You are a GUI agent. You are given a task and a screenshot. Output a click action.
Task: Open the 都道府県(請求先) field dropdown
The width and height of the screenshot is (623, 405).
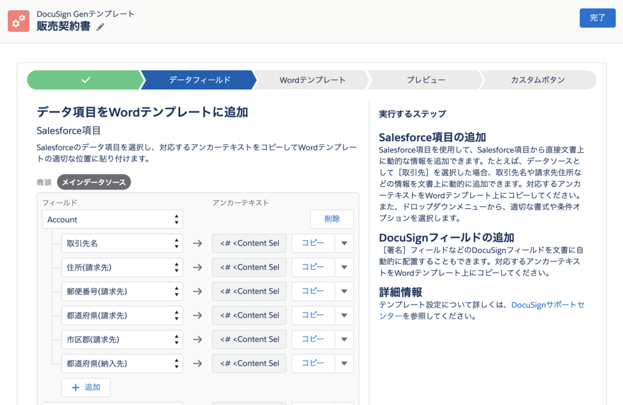(122, 315)
